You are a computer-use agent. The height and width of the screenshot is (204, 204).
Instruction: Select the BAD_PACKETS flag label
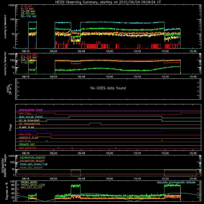[28, 148]
